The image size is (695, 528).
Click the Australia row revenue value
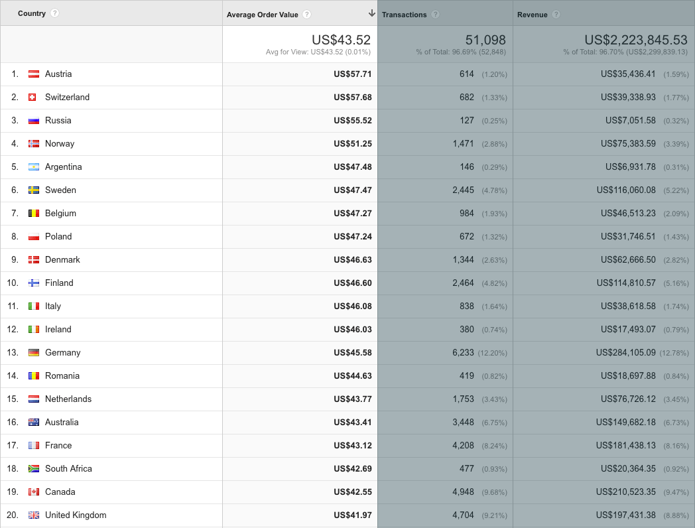tap(625, 423)
